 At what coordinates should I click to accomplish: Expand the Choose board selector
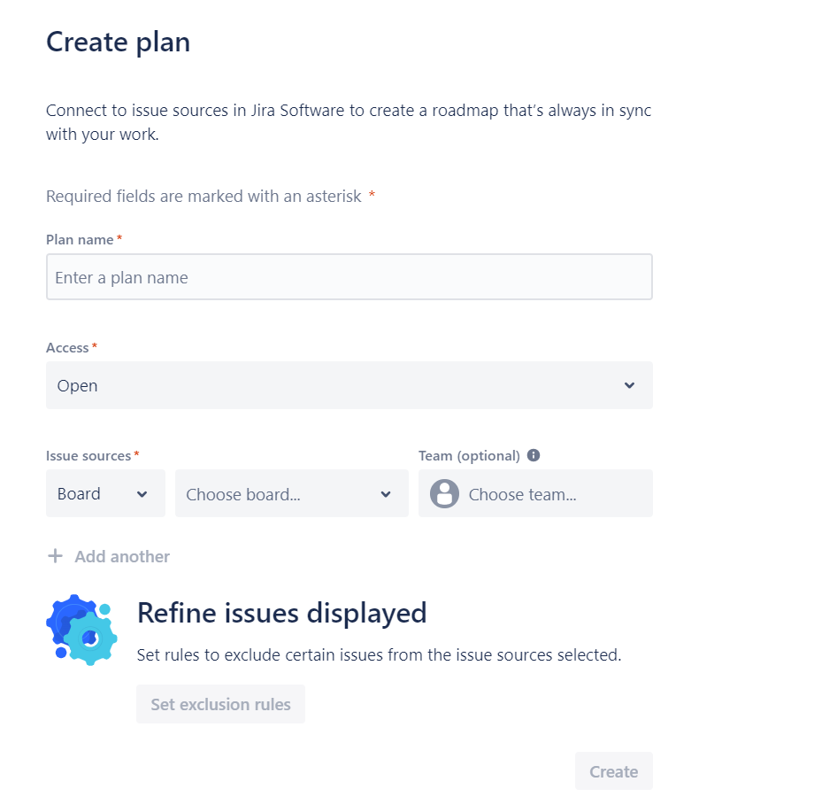(x=292, y=493)
